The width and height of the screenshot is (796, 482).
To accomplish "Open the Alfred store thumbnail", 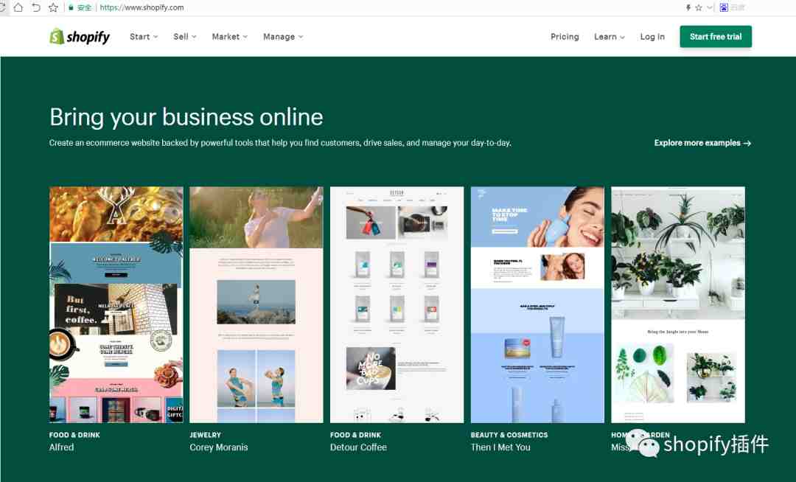I will tap(116, 304).
